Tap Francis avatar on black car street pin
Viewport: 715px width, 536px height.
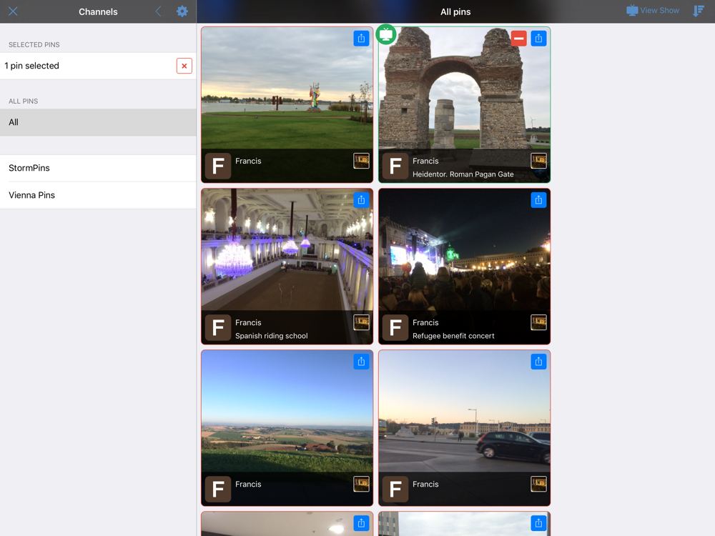click(395, 489)
